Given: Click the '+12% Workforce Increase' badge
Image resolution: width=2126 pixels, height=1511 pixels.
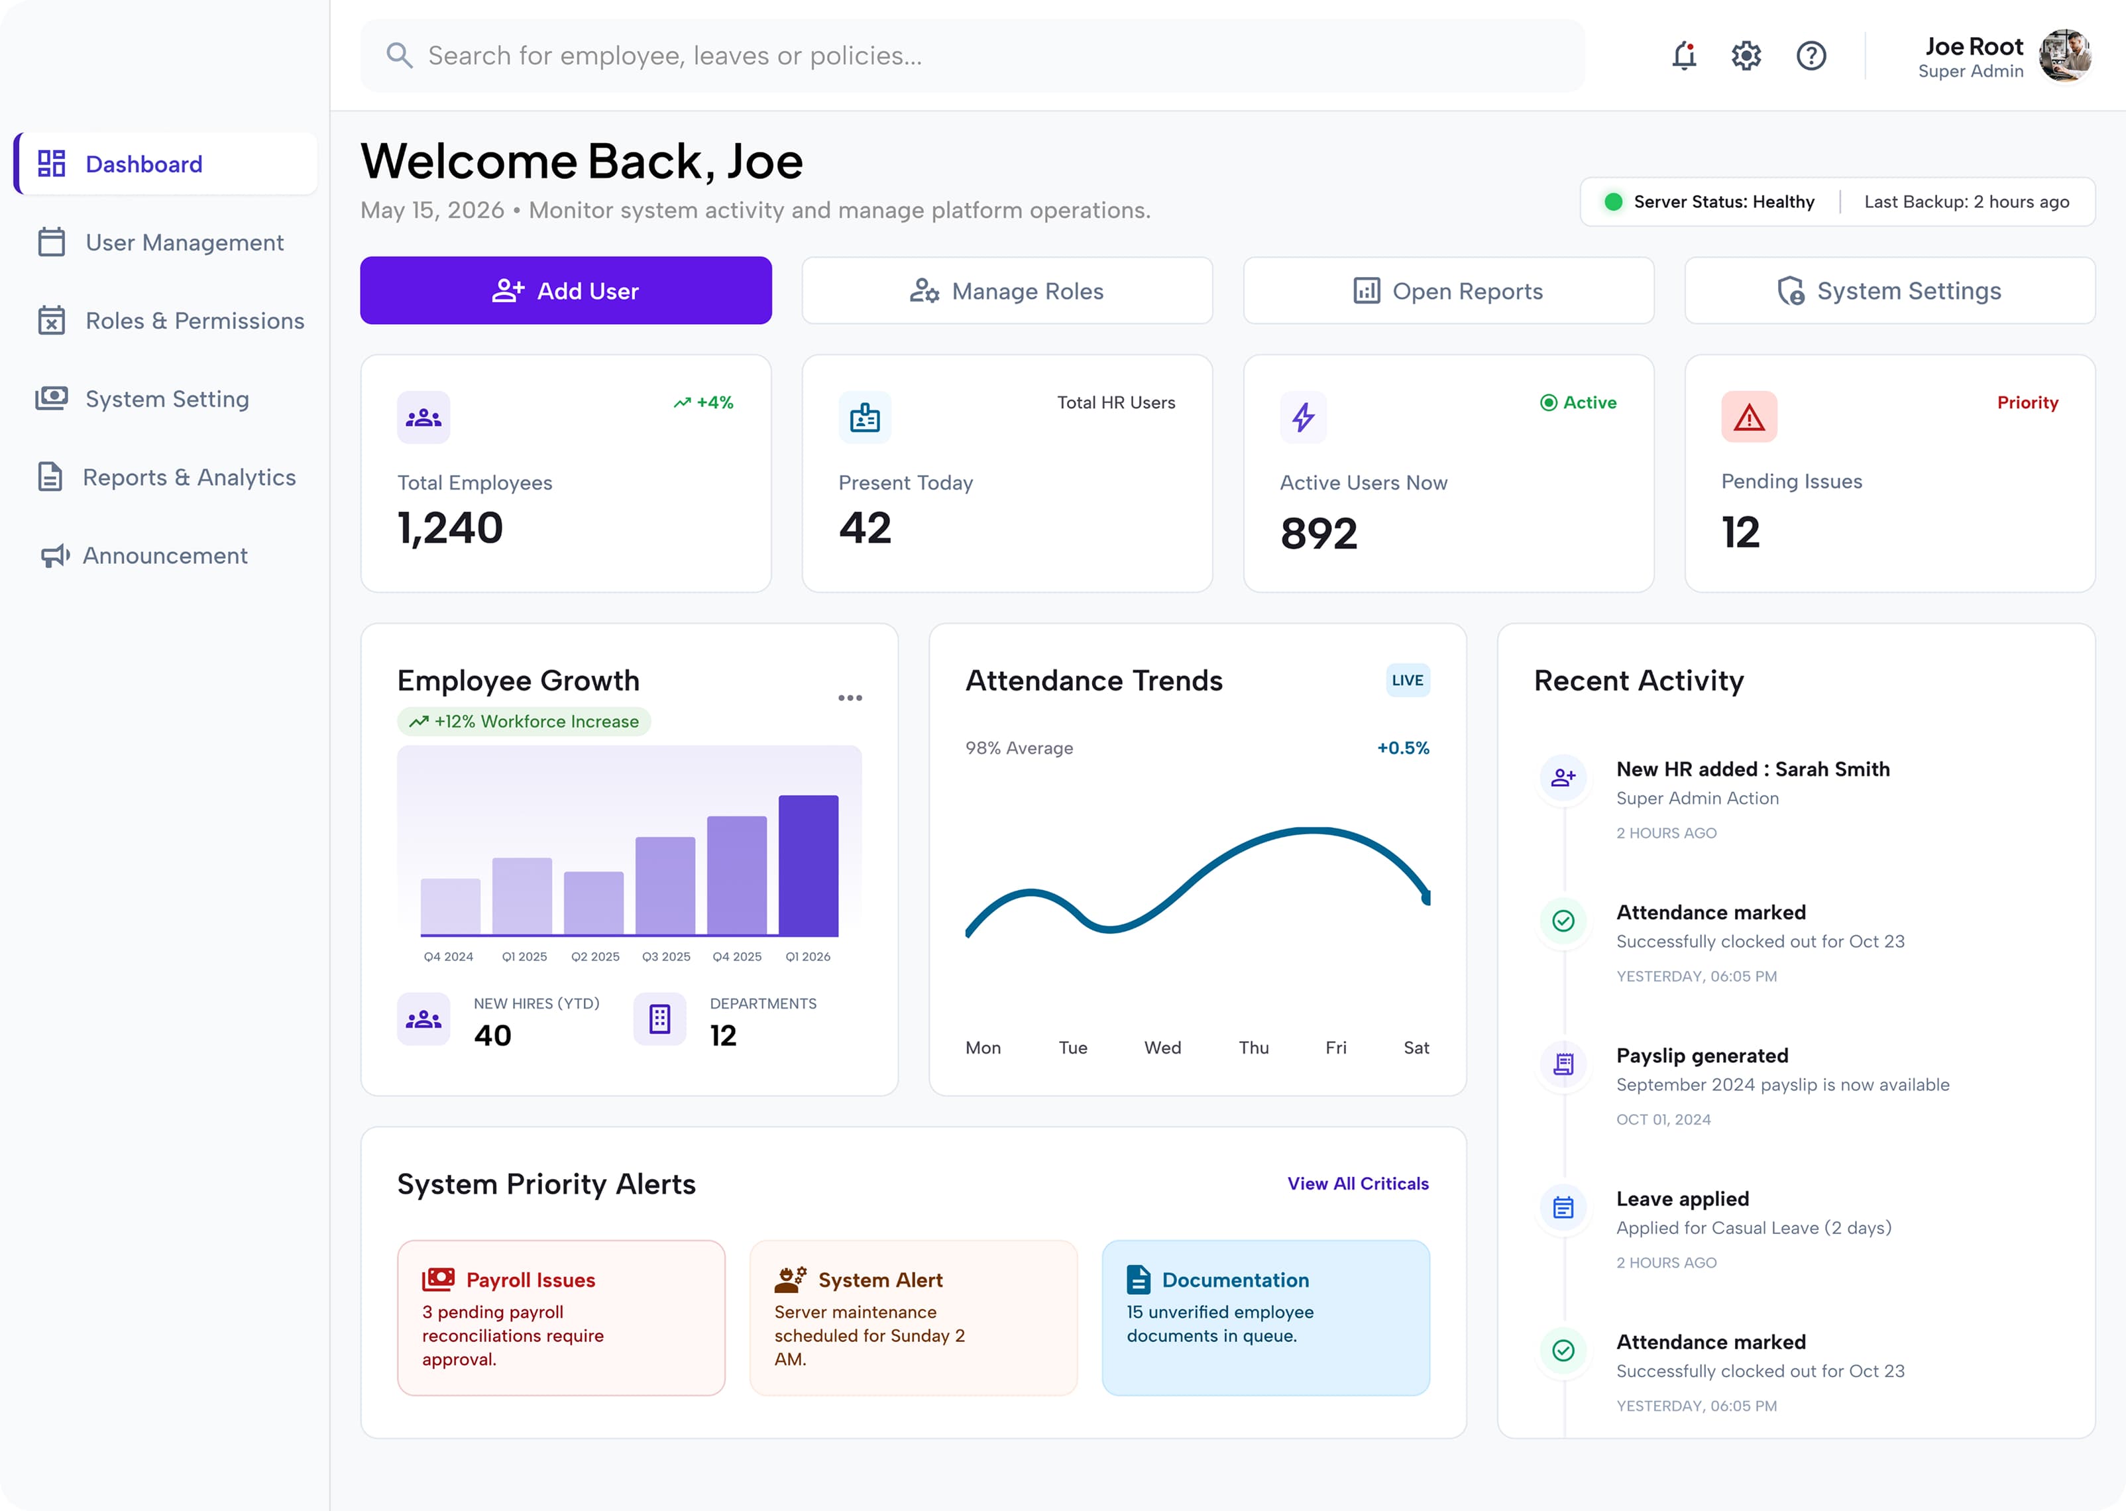Looking at the screenshot, I should pyautogui.click(x=524, y=721).
